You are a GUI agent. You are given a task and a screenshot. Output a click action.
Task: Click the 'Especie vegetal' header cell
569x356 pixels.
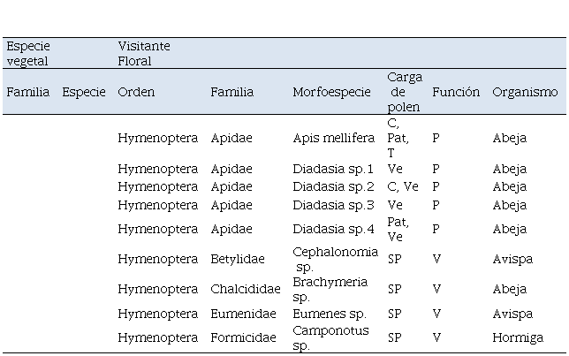(x=28, y=53)
